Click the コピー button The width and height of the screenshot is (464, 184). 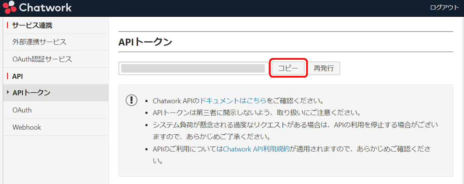[x=289, y=68]
